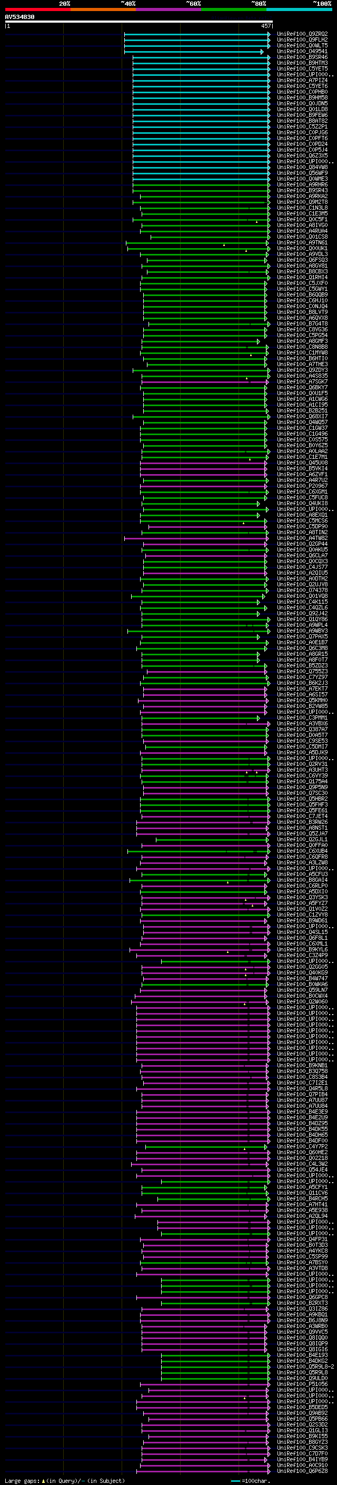Click hit label UniRef100_Q0WME3
Screen dimensions: 337x1485
coord(302,179)
